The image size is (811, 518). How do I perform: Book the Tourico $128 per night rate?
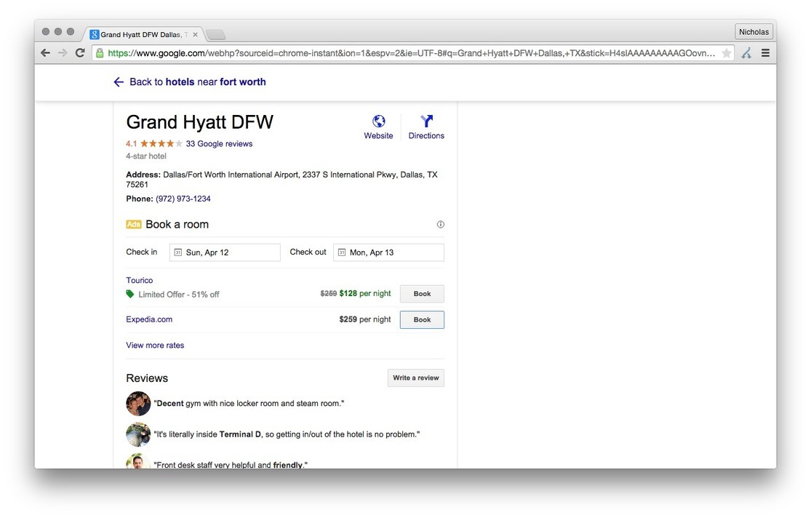point(422,294)
